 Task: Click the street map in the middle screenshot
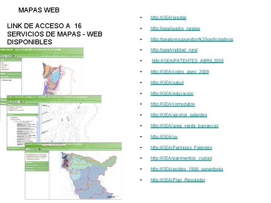point(70,123)
